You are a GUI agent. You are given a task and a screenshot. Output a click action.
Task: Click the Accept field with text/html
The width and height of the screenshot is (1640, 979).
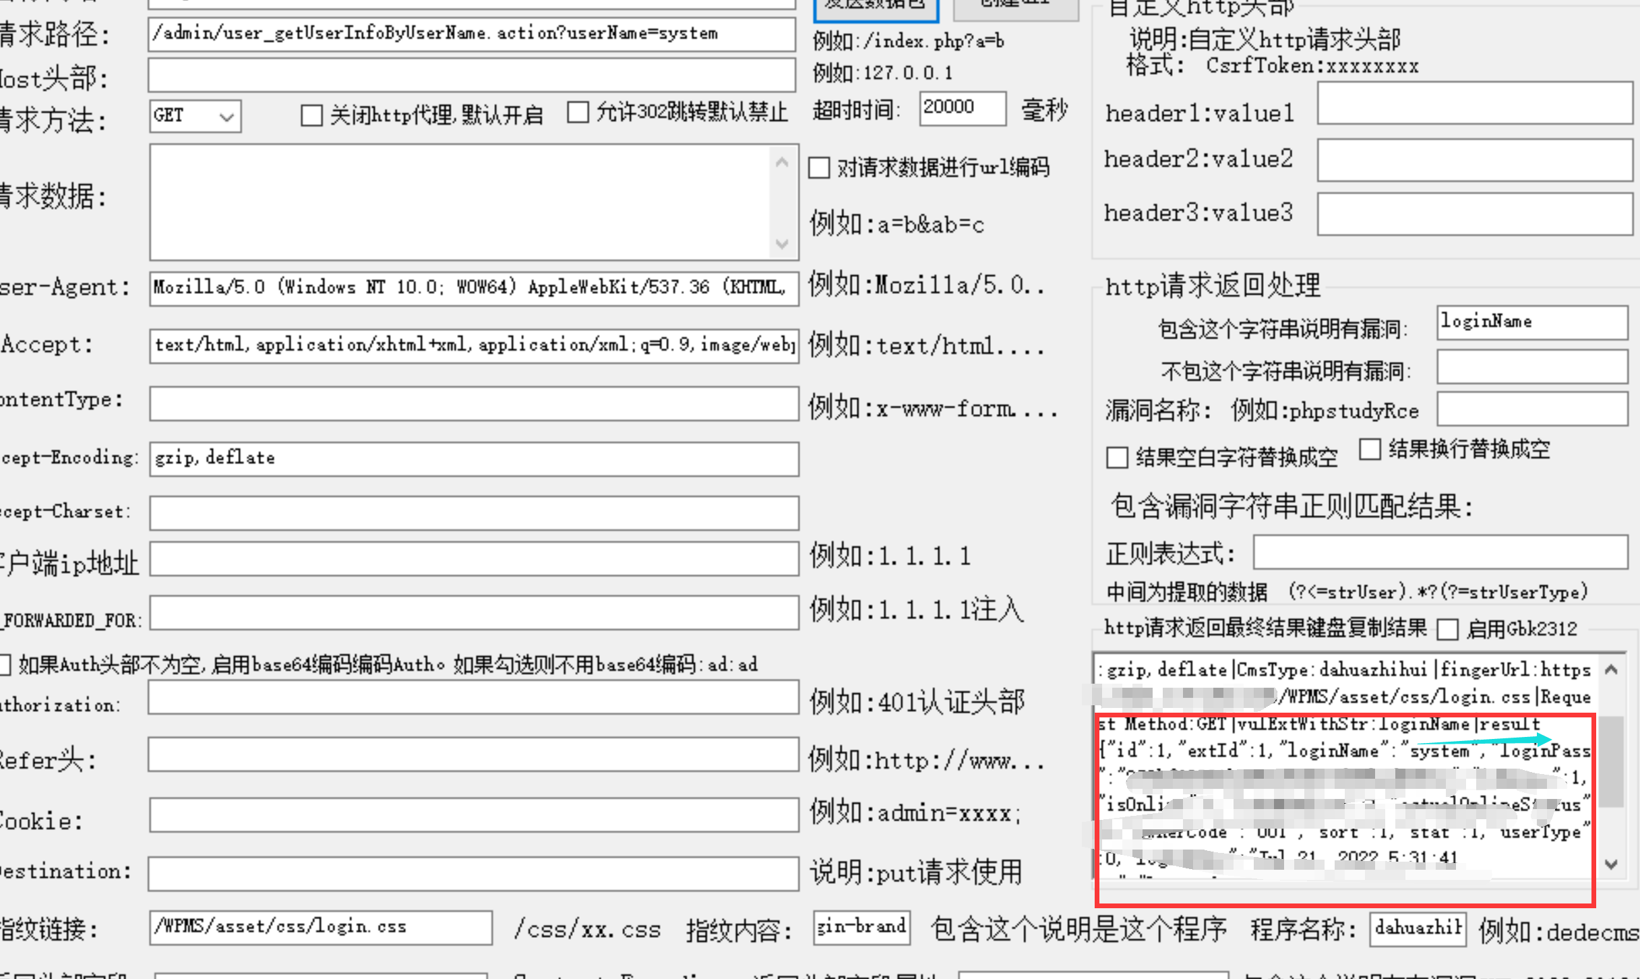[x=474, y=346]
